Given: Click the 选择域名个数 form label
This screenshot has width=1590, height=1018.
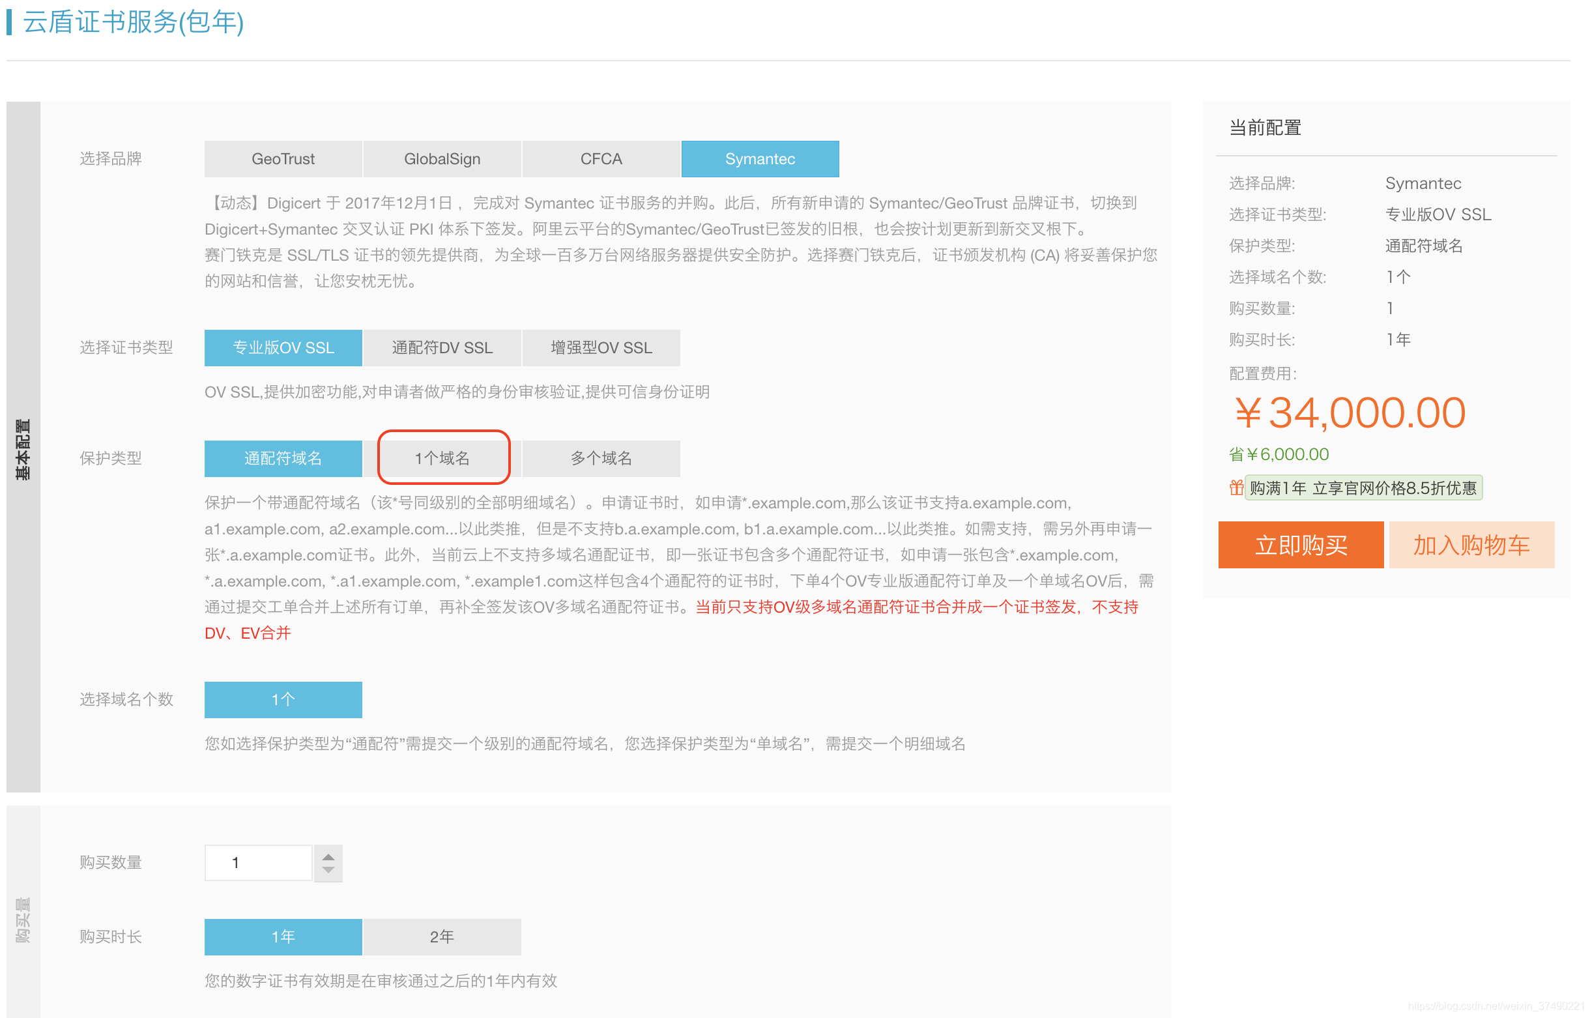Looking at the screenshot, I should [x=126, y=700].
